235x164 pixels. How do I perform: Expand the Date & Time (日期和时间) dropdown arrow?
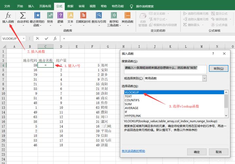pyautogui.click(x=83, y=26)
